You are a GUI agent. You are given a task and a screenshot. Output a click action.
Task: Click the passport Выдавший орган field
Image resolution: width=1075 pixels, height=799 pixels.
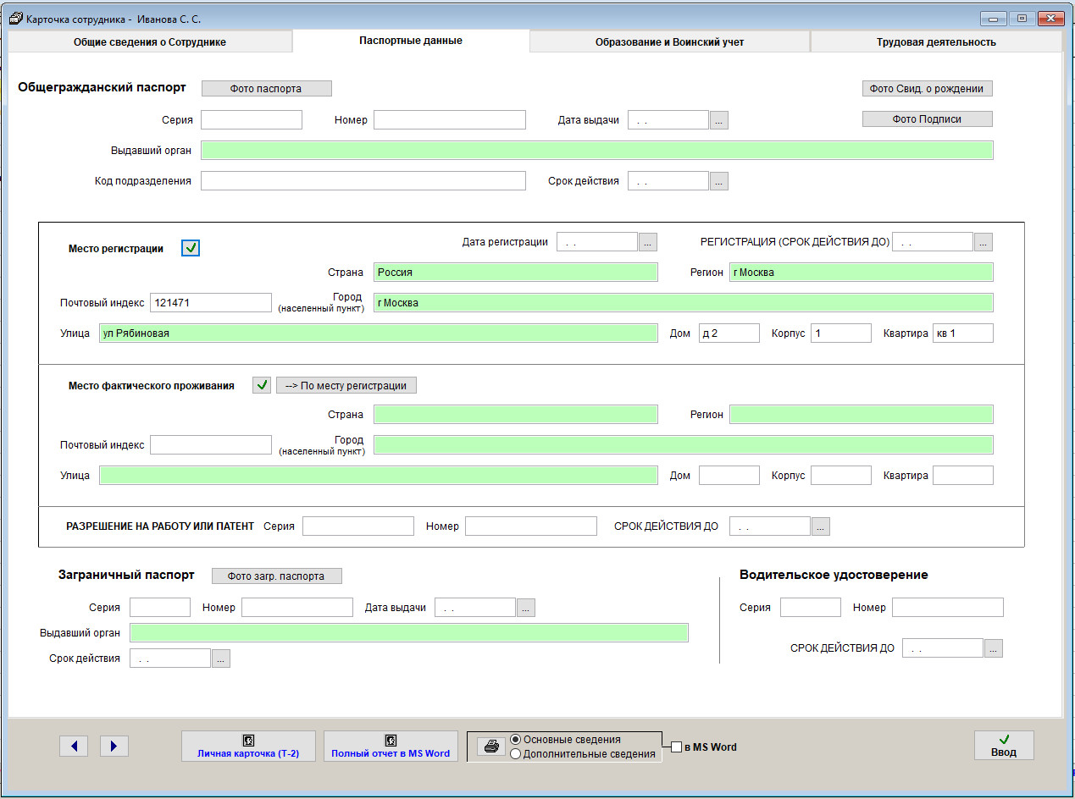coord(597,150)
